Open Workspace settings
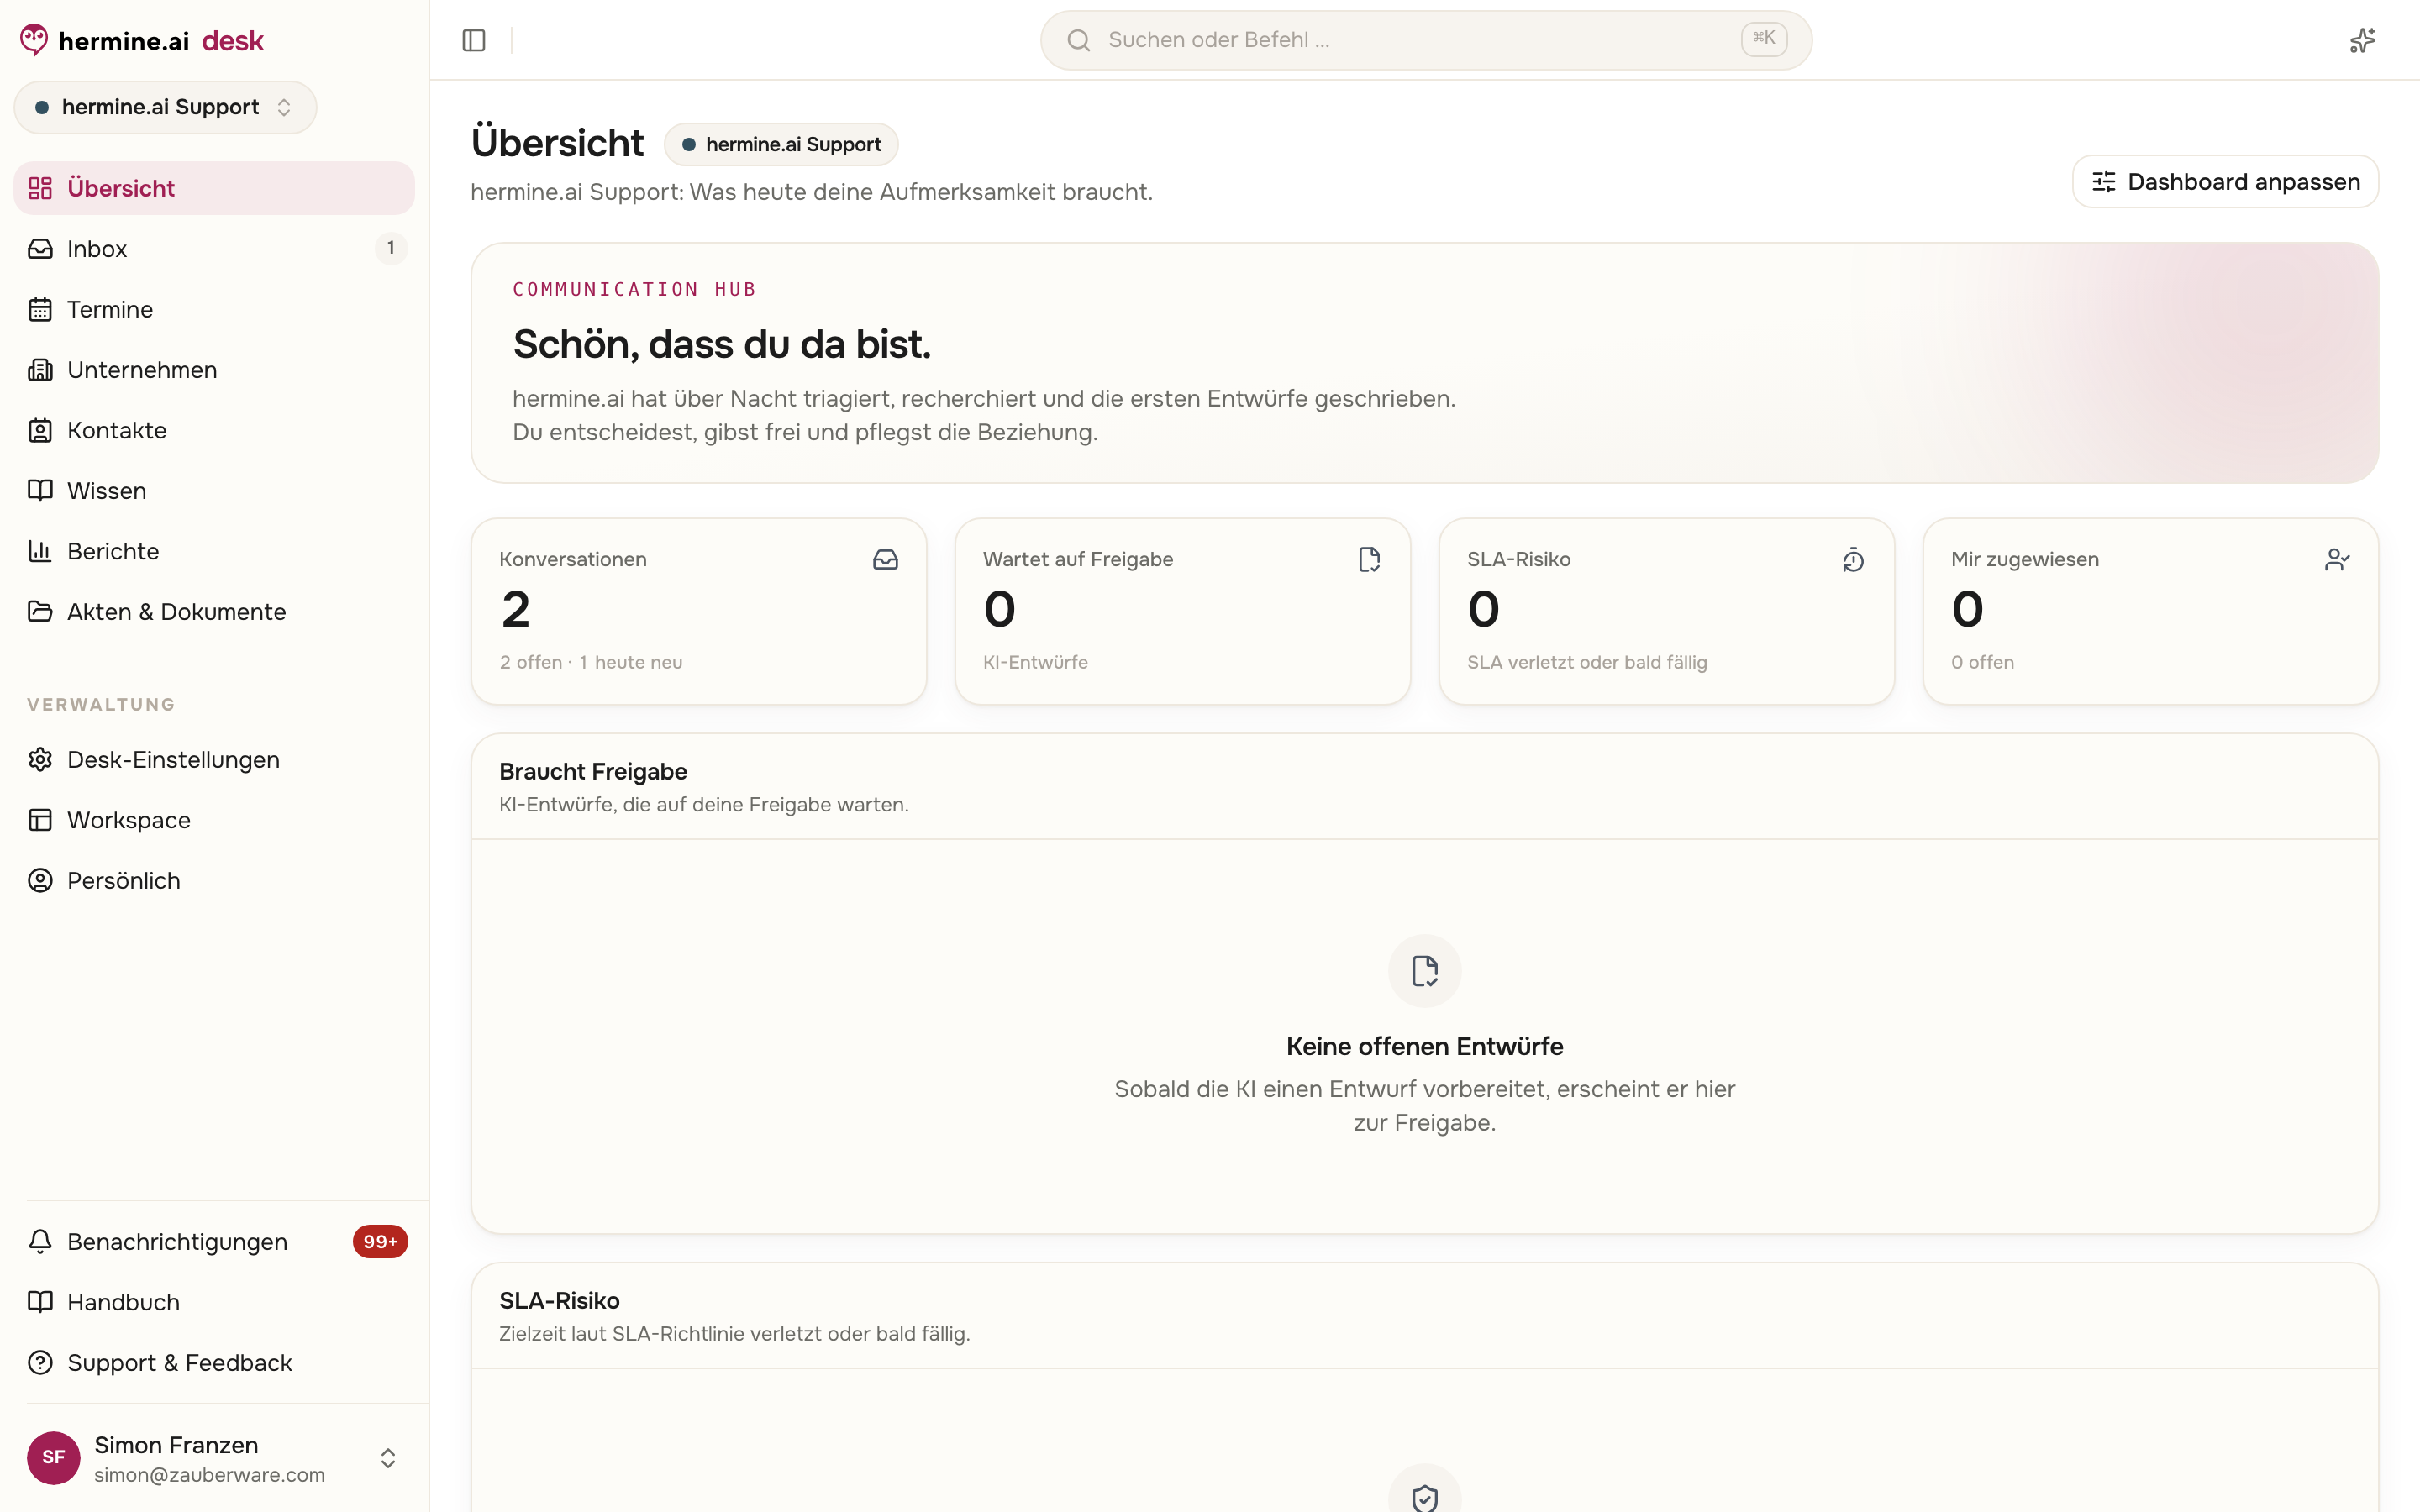The width and height of the screenshot is (2420, 1512). point(214,820)
